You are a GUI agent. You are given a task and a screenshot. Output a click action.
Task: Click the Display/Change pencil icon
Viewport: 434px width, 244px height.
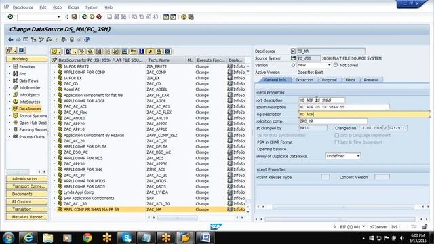tap(41, 39)
